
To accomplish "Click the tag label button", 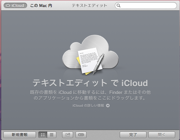I will [x=81, y=135].
